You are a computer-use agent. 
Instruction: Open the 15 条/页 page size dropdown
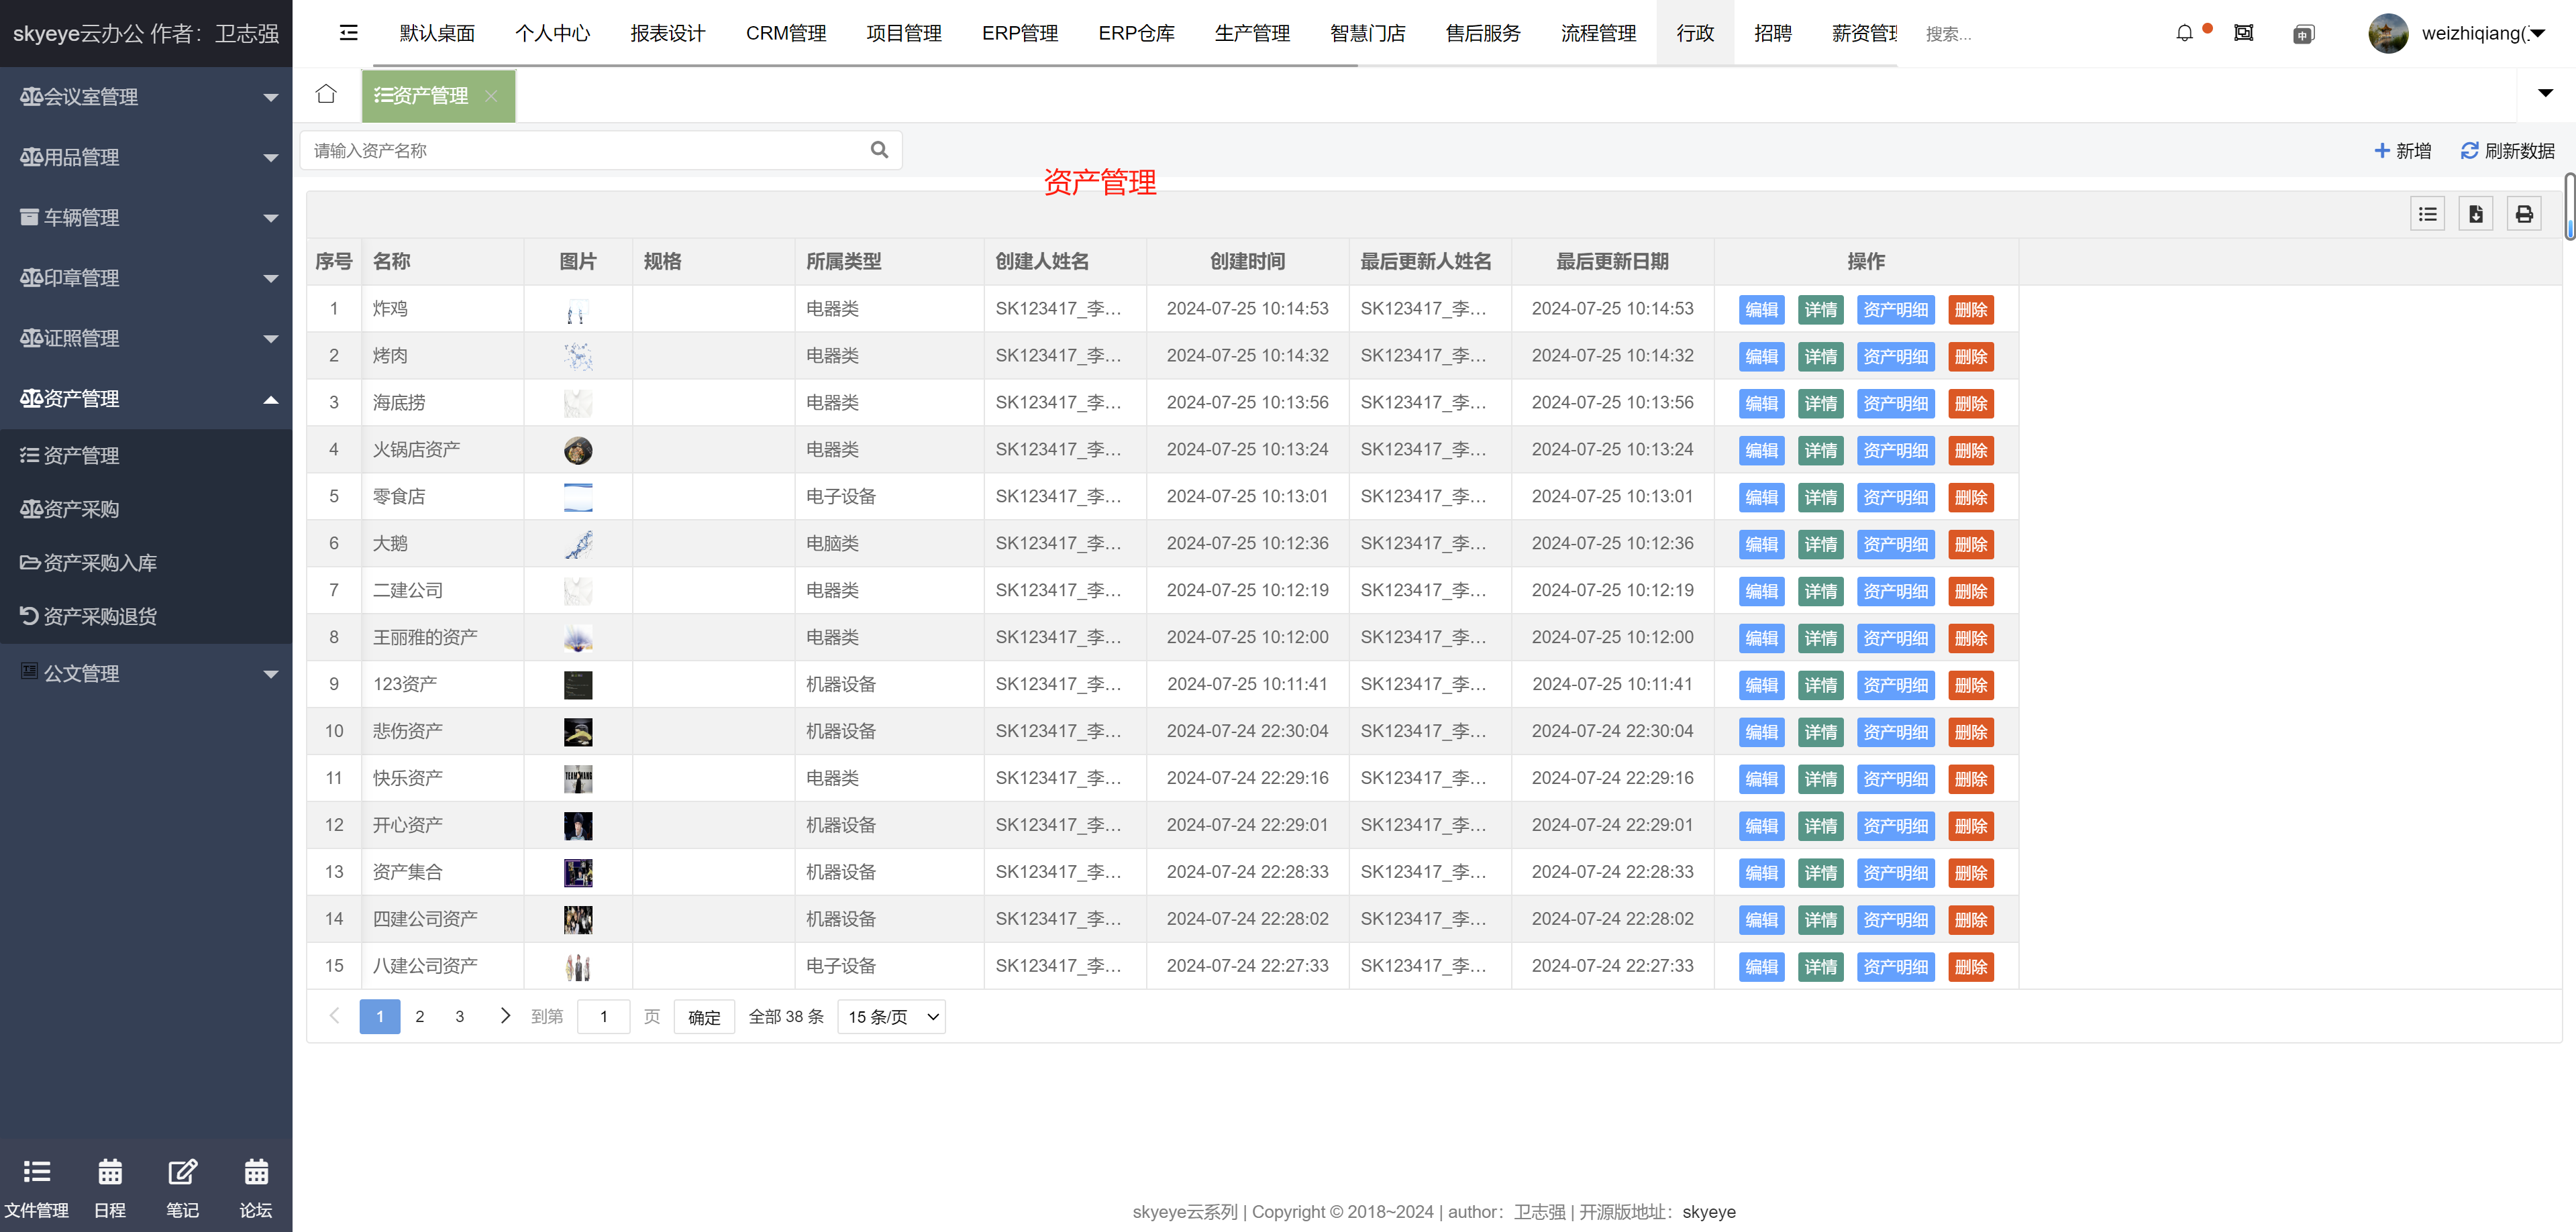892,1016
